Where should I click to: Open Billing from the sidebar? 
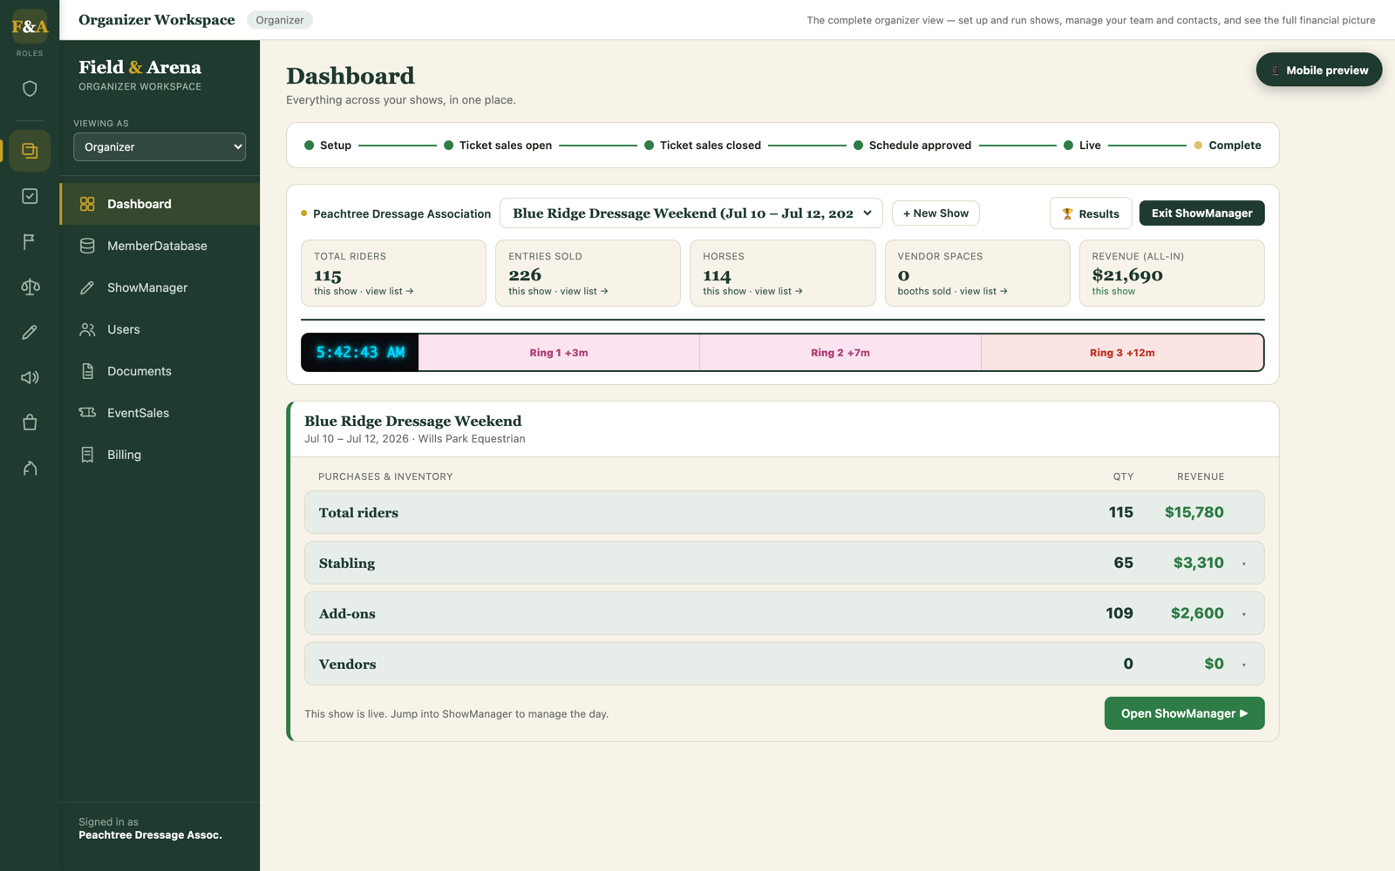160,455
